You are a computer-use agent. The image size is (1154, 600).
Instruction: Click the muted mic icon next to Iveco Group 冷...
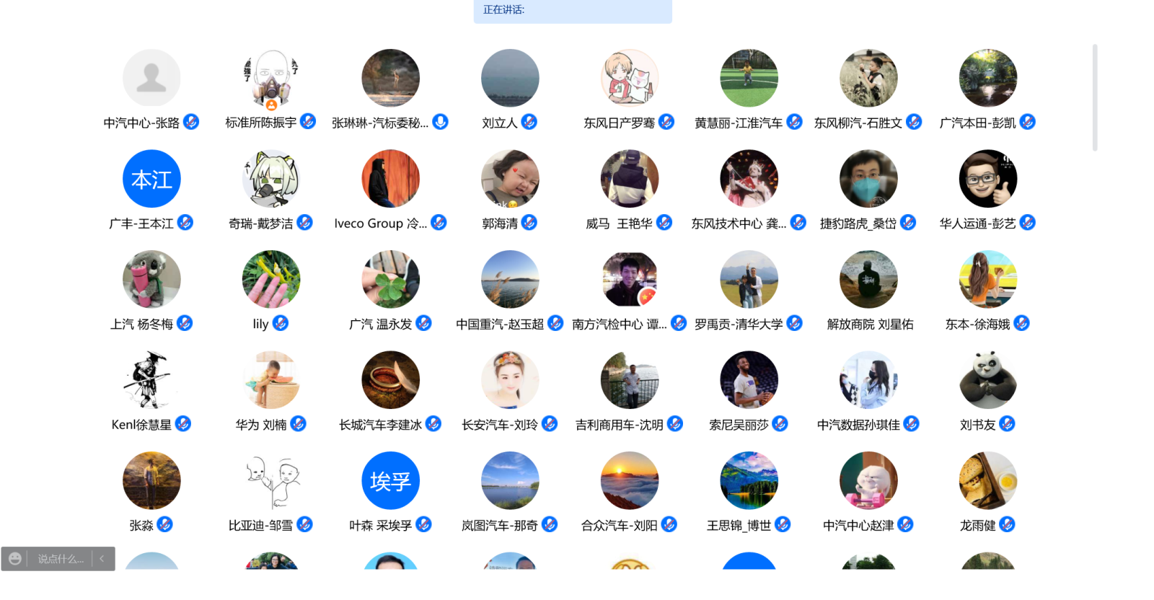click(439, 223)
